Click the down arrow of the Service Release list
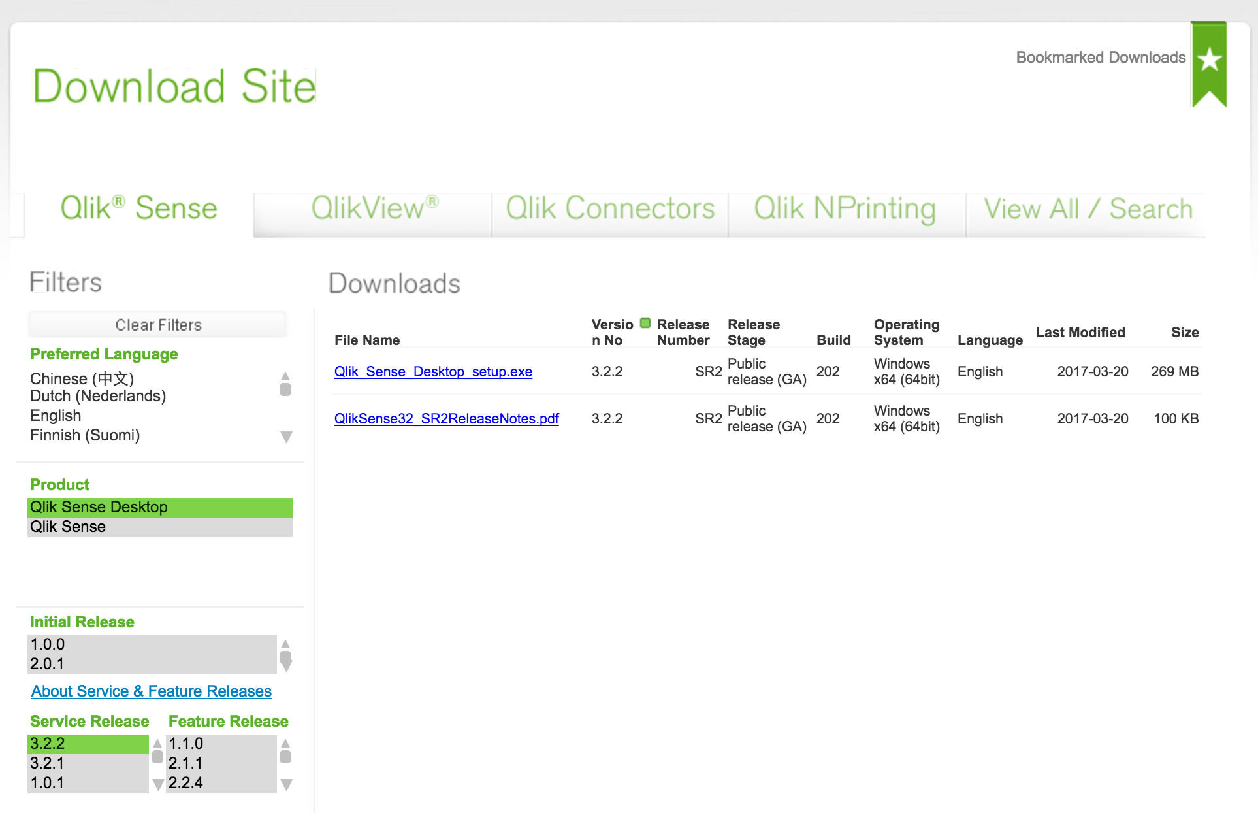 (x=157, y=784)
